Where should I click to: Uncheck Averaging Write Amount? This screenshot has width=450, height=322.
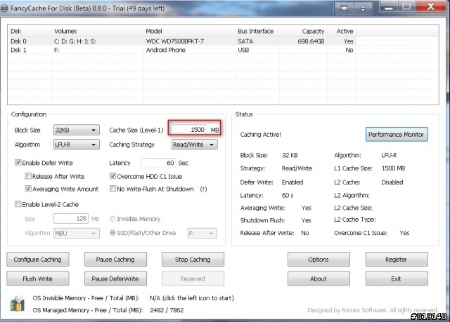click(28, 189)
